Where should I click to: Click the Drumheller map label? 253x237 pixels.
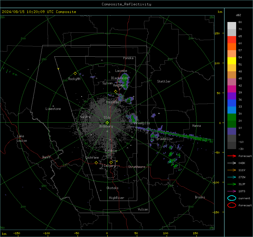[165, 139]
